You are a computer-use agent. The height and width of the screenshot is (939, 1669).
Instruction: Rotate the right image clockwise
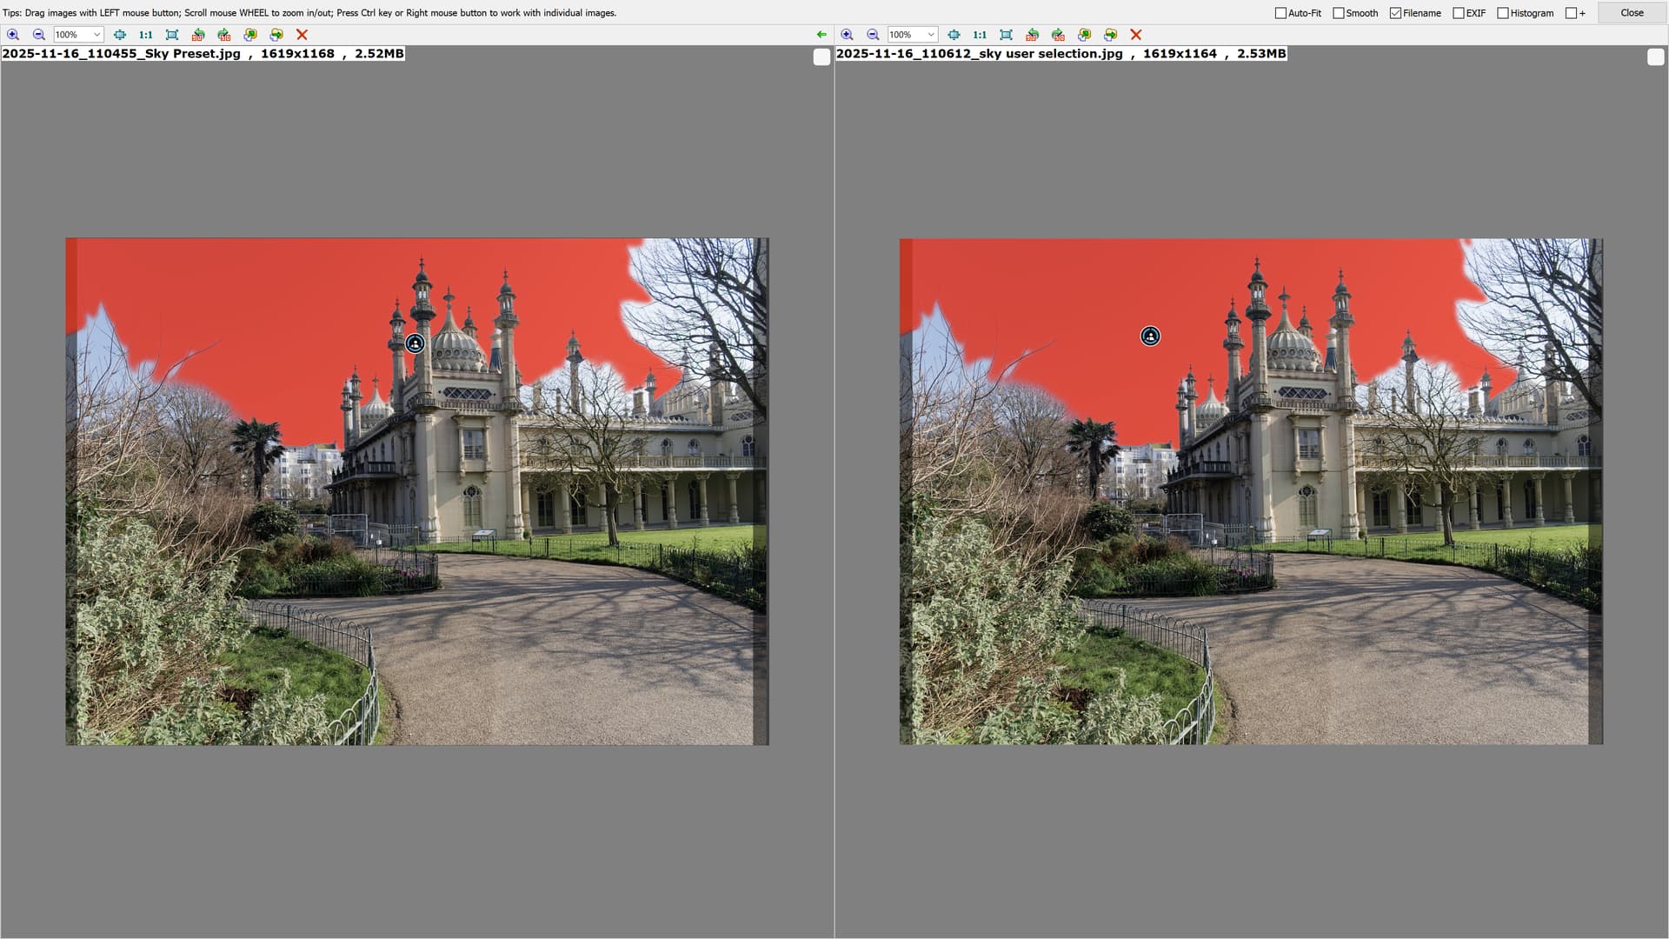pos(1058,35)
